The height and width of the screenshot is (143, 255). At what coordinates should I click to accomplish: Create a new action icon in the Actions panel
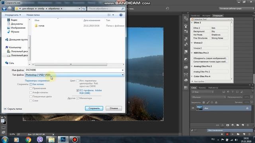(244, 134)
